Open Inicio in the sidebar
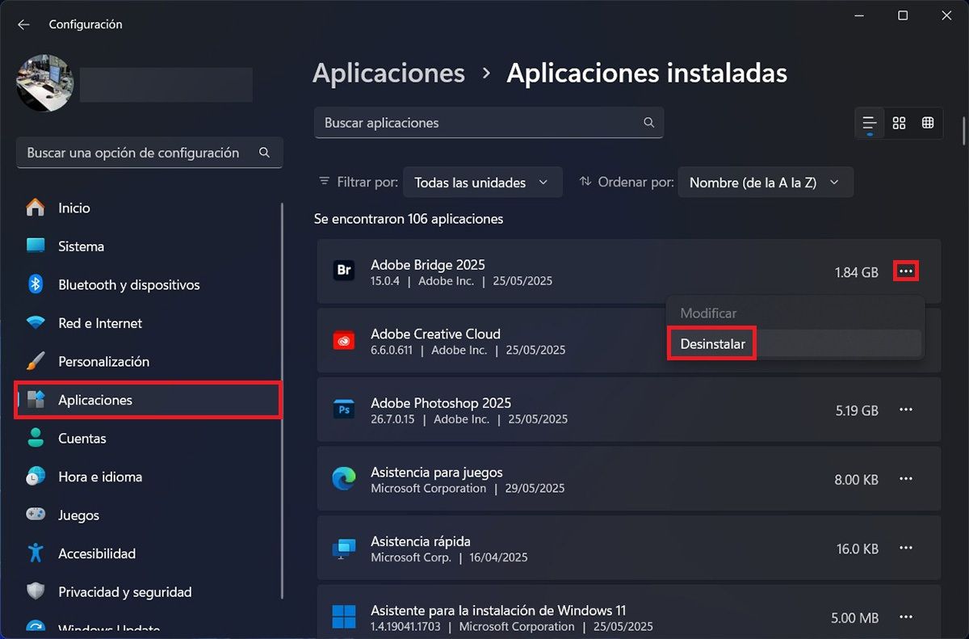 click(149, 208)
